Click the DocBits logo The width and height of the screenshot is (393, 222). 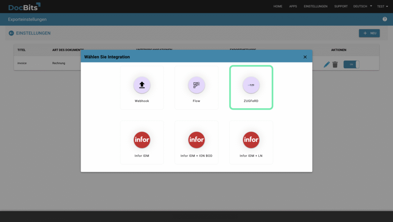[24, 7]
